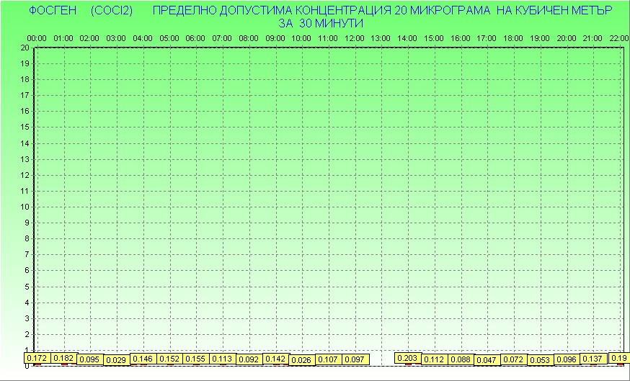Pick the 09:00 time axis label

pyautogui.click(x=275, y=39)
